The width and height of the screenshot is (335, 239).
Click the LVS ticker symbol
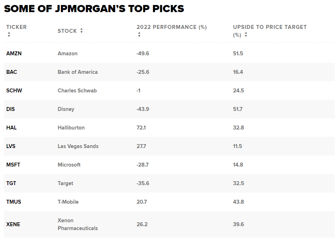pyautogui.click(x=11, y=146)
